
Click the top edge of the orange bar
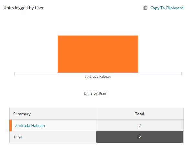(x=98, y=36)
